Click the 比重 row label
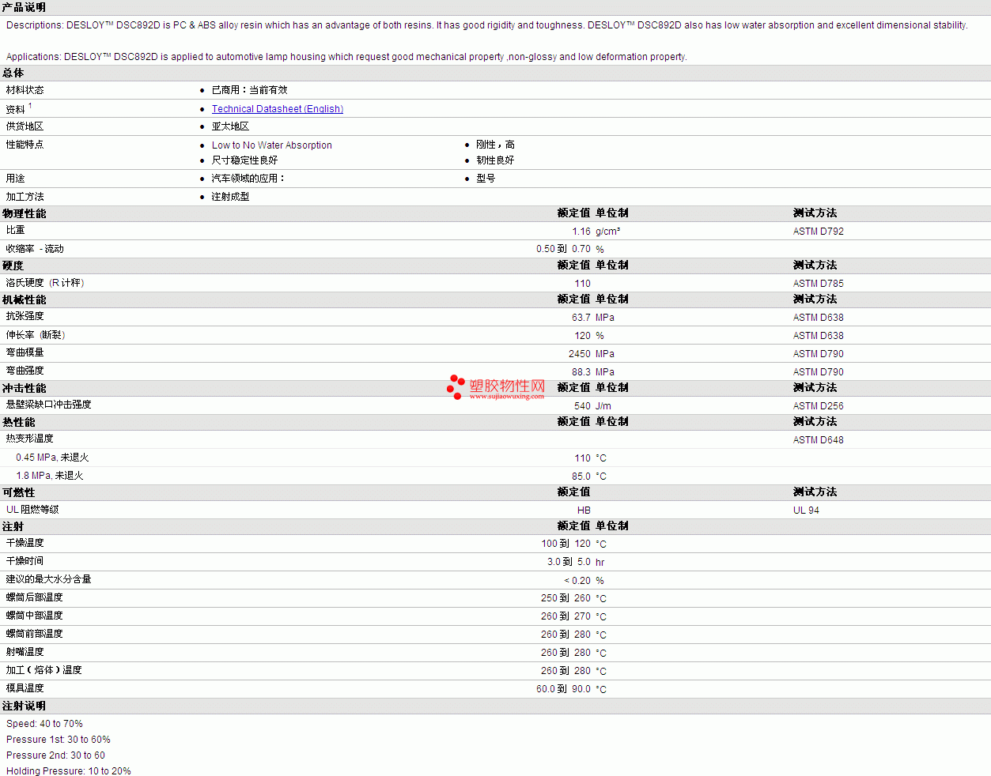The height and width of the screenshot is (776, 991). point(16,230)
